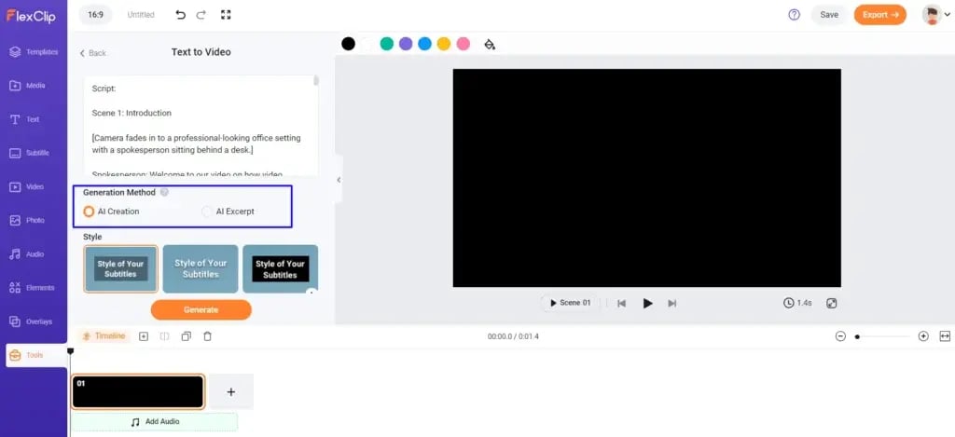Collapse the left side panel arrow
955x437 pixels.
pos(339,180)
